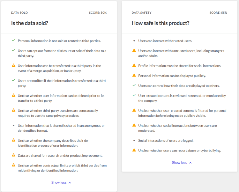
Task: Click the chevron arrow under Data Sold list
Action: pos(70,183)
